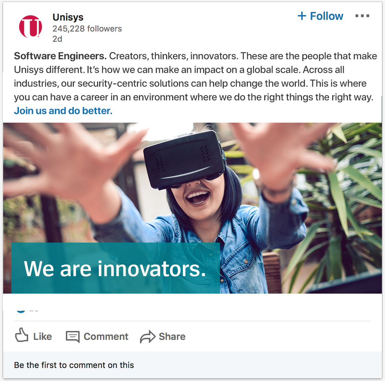Click the 245,228 followers text

(x=87, y=29)
